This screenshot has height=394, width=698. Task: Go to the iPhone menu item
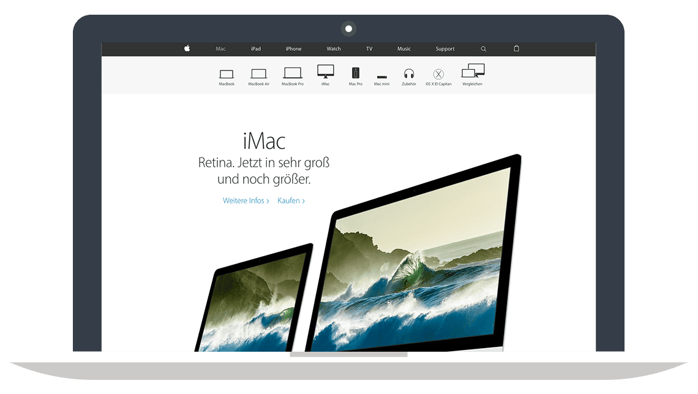click(x=293, y=49)
